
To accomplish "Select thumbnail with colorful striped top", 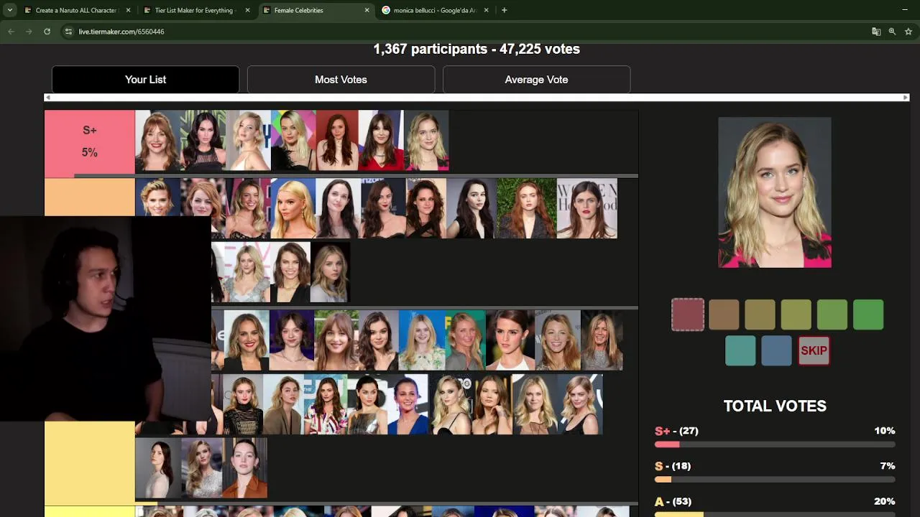I will [325, 404].
